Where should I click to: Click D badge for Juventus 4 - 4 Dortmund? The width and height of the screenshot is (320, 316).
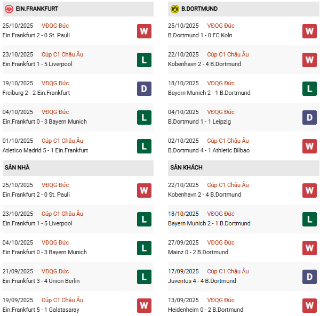(309, 277)
